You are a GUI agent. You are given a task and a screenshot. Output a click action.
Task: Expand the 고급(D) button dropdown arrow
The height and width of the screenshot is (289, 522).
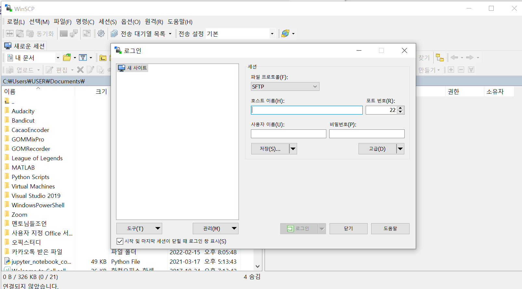[400, 149]
